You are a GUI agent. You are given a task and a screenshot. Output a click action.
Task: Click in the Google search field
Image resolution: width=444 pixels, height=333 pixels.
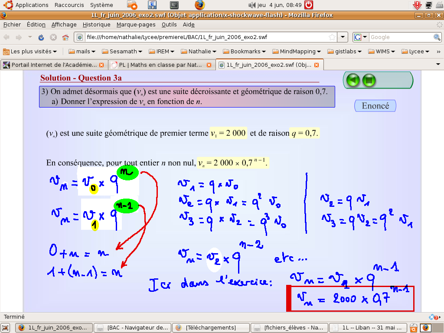399,37
